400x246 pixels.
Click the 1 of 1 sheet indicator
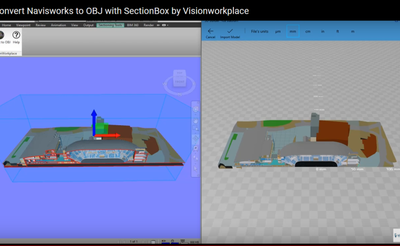click(134, 242)
